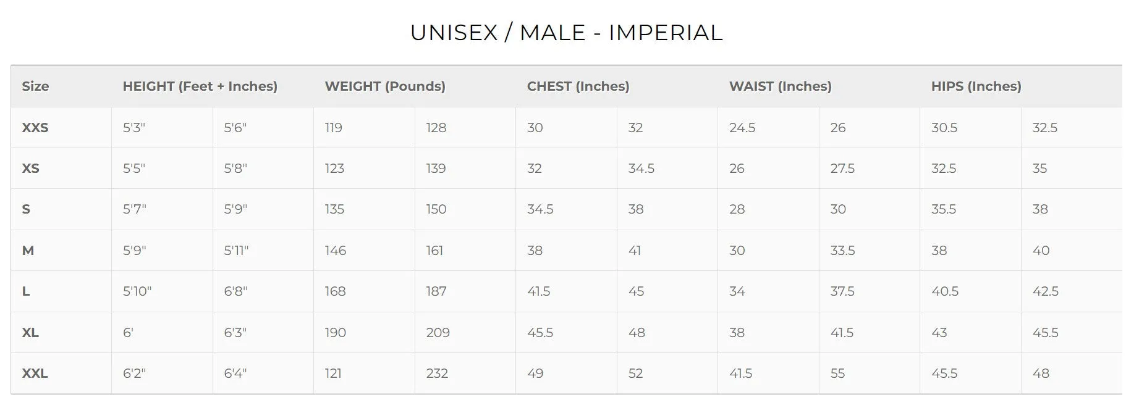Viewport: 1126px width, 400px height.
Task: Click the HEIGHT (Feet + Inches) header
Action: [x=200, y=86]
